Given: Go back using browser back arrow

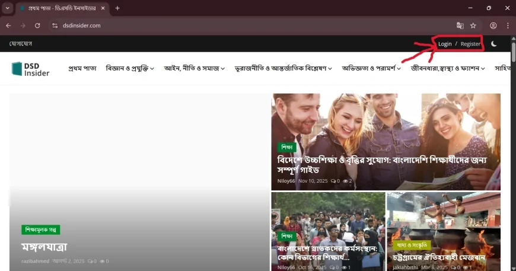Looking at the screenshot, I should click(8, 25).
